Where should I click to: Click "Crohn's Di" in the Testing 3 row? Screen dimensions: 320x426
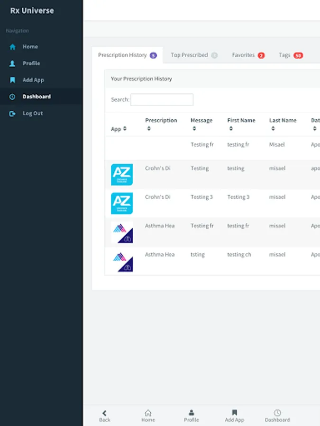coord(157,197)
